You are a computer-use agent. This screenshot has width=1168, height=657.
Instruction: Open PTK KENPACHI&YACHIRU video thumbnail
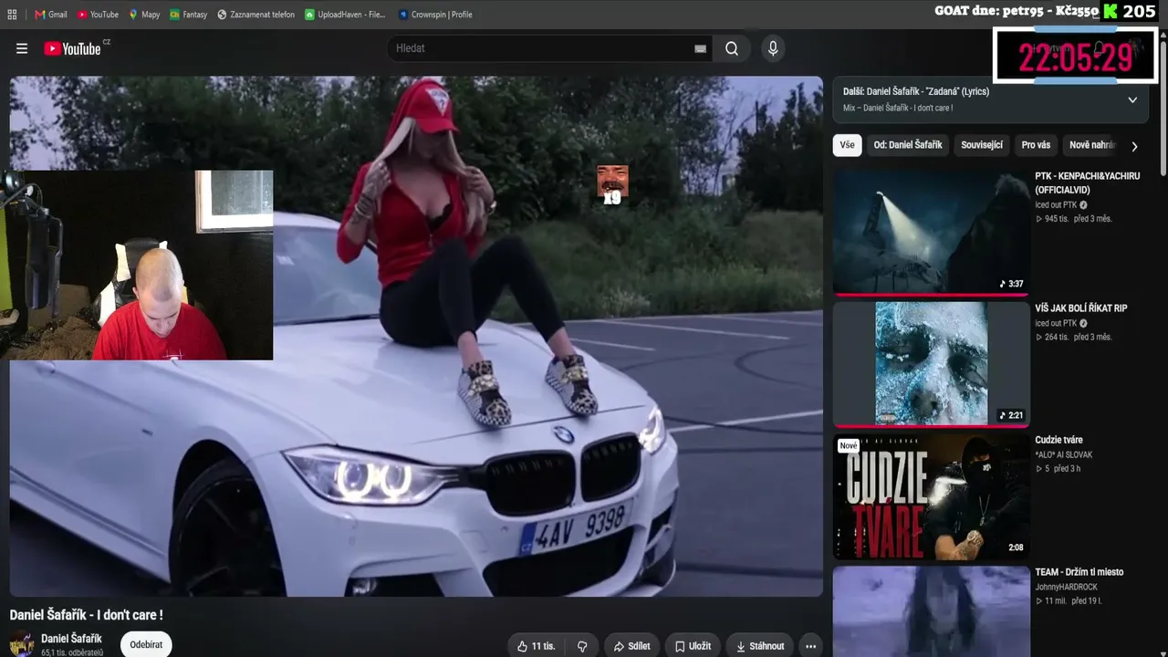pos(932,232)
